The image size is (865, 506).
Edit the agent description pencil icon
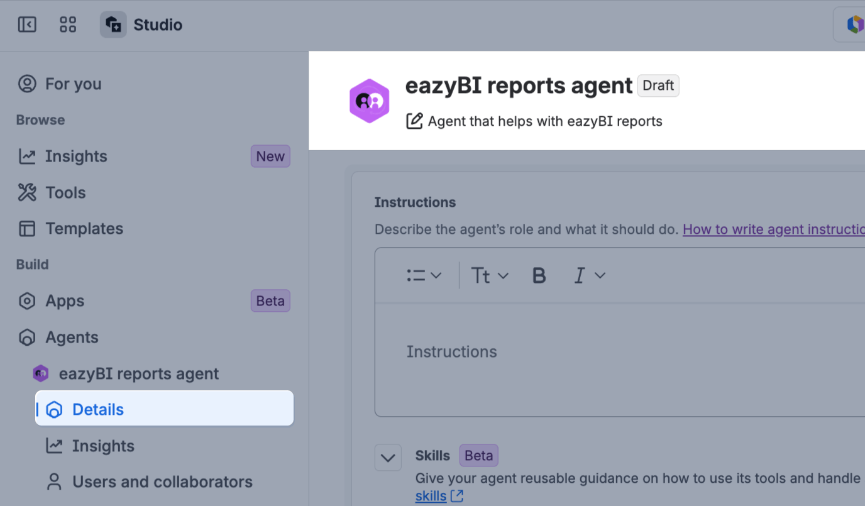click(x=414, y=121)
